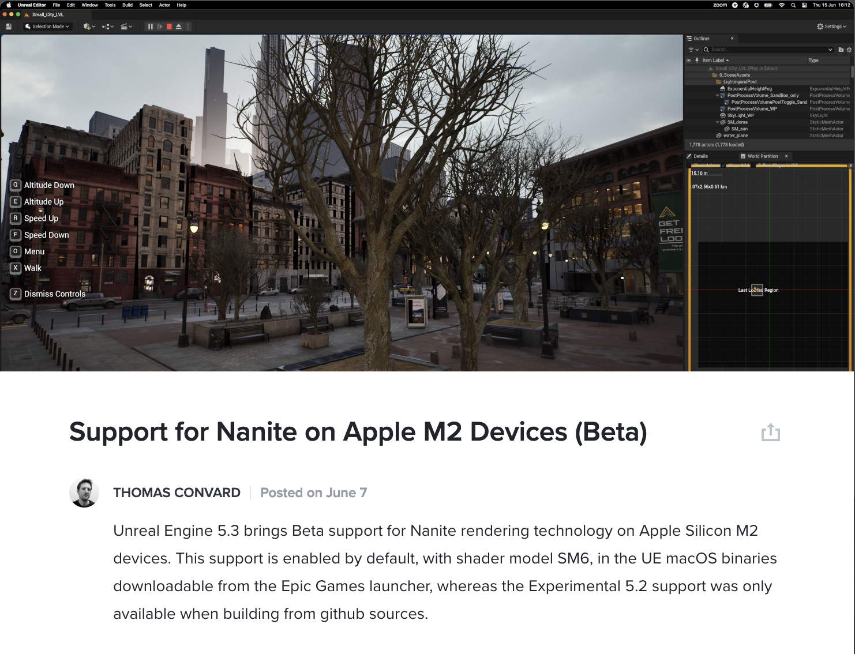Open the Build menu
Screen dimensions: 855x654
[127, 5]
